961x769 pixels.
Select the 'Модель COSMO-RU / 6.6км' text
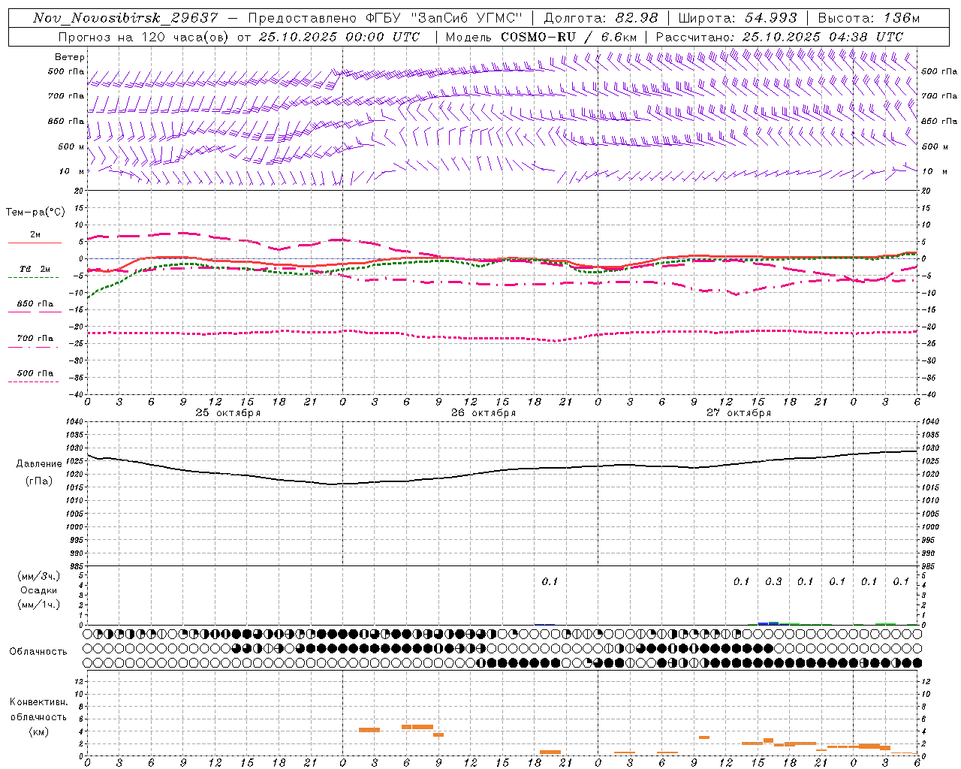pos(541,37)
